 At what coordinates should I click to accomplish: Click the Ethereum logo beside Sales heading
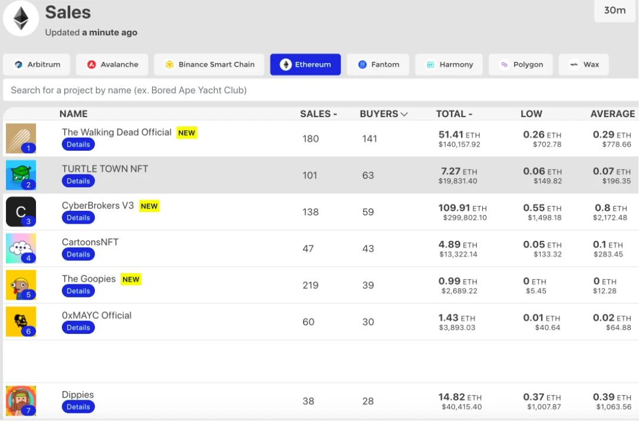click(21, 18)
